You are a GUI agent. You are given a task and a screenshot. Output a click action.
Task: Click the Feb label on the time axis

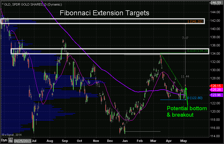[140, 141]
